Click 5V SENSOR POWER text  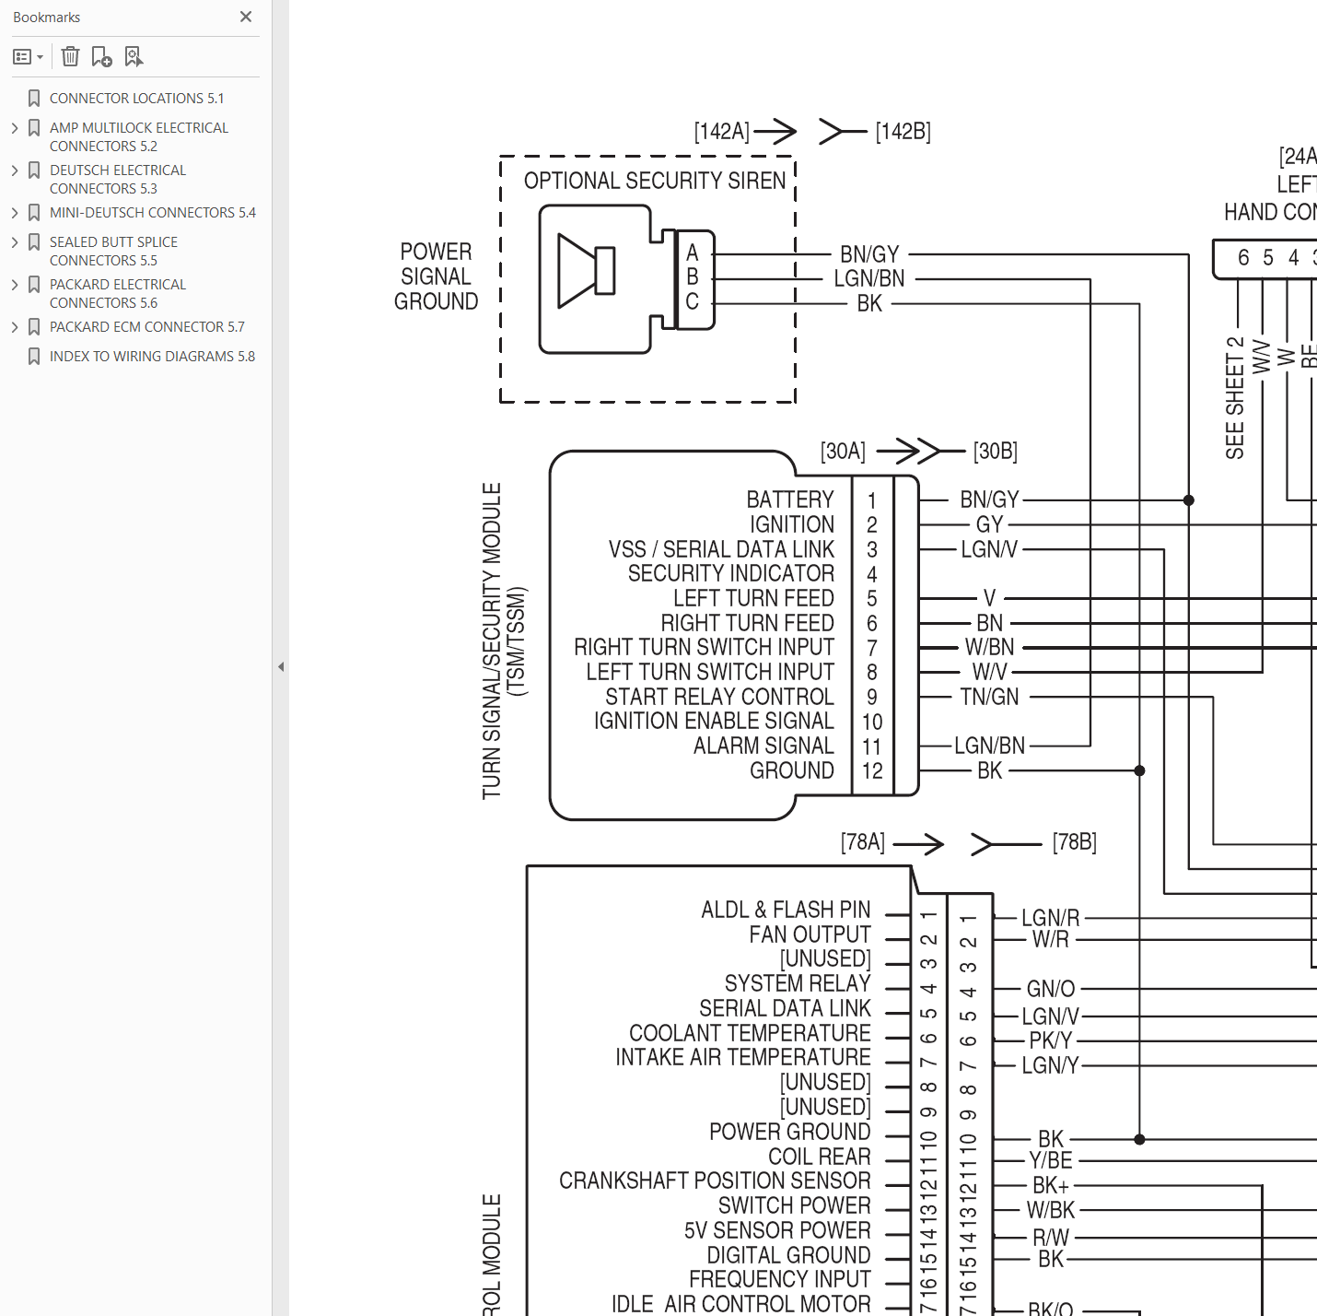(777, 1230)
